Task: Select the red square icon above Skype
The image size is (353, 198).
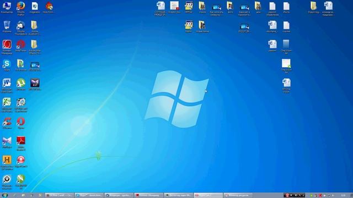Action: point(7,45)
